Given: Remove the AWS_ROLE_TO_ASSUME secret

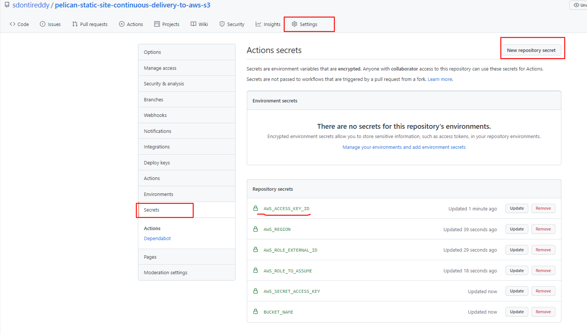Looking at the screenshot, I should pyautogui.click(x=543, y=271).
